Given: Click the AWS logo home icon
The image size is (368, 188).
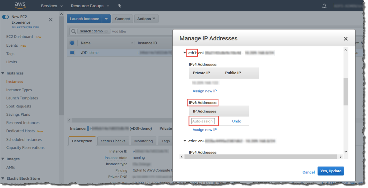Looking at the screenshot, I should pos(21,5).
